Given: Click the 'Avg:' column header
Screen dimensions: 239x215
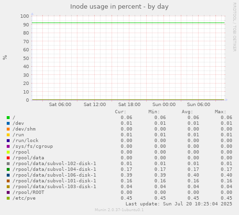Looking at the screenshot, I should (x=187, y=112).
